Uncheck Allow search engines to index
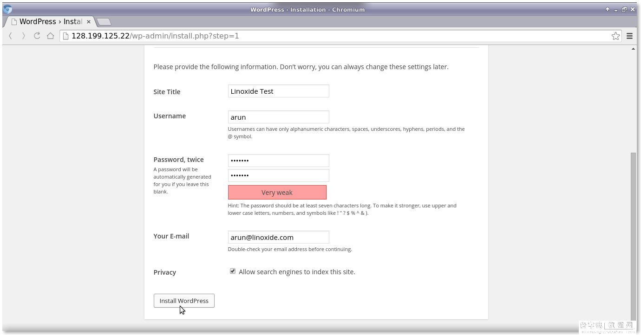 [233, 271]
